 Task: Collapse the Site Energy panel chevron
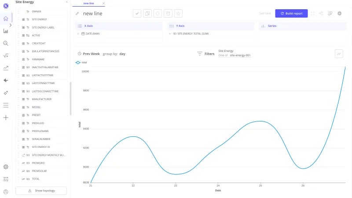[67, 2]
